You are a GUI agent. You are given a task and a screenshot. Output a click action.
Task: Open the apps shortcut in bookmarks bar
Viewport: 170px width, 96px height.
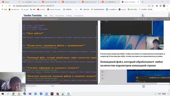[4, 10]
